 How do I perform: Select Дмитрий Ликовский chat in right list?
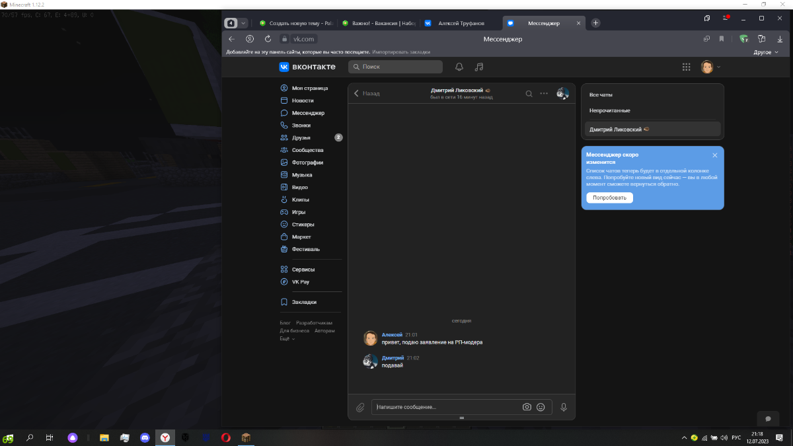pos(652,130)
